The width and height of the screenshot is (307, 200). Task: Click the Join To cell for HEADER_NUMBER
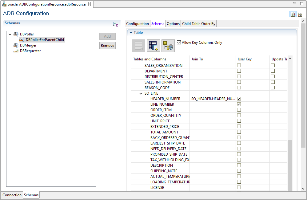213,99
